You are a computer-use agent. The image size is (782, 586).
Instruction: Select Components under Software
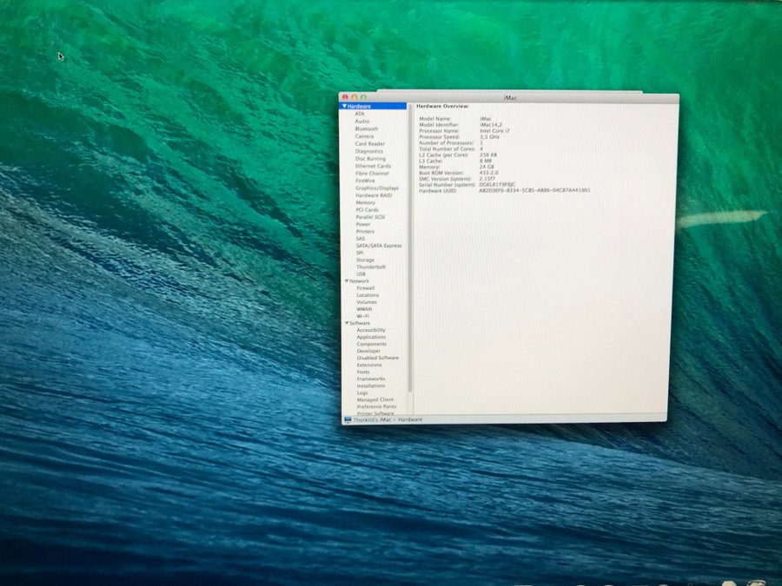[x=372, y=344]
